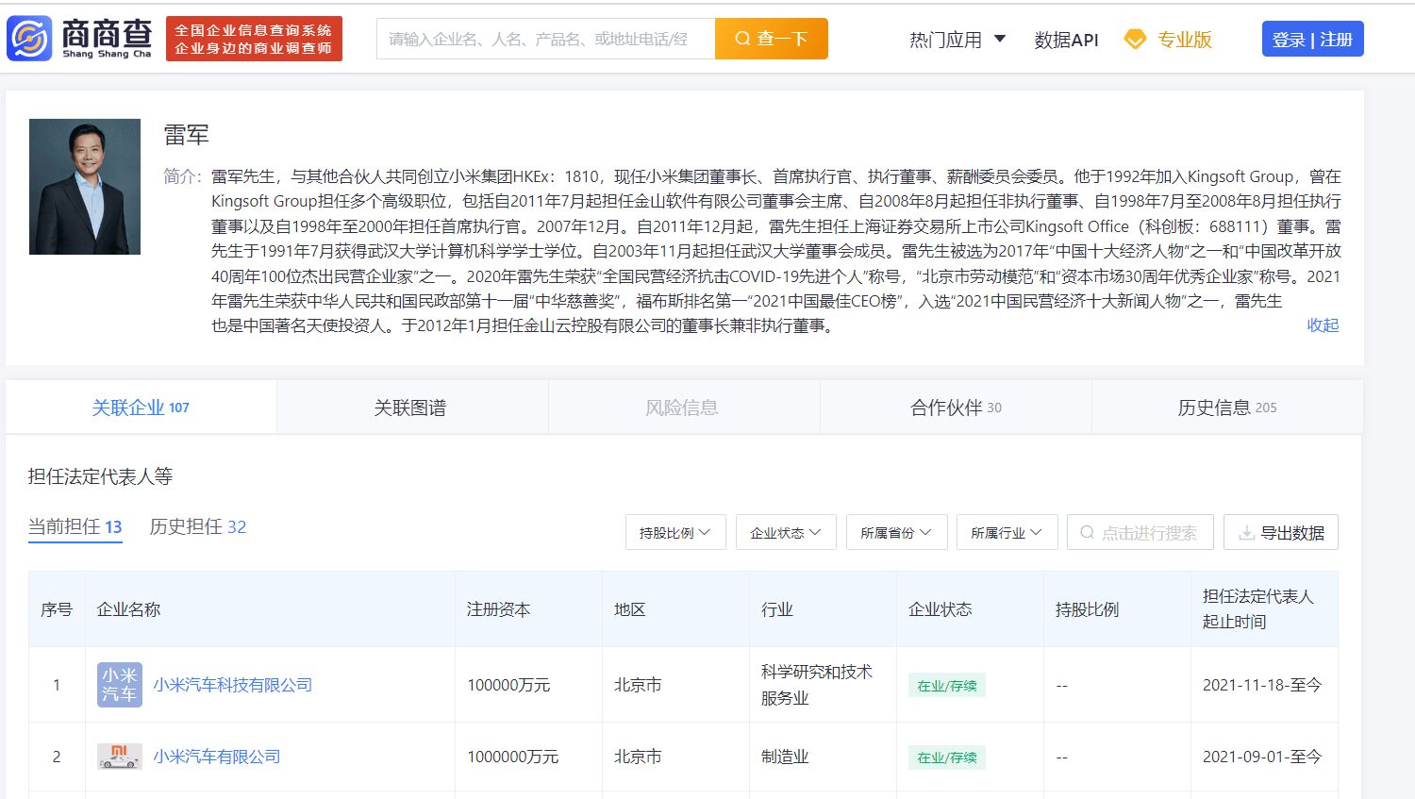Viewport: 1415px width, 799px height.
Task: Select the 全国企业信息查询系统 red banner
Action: pyautogui.click(x=254, y=39)
